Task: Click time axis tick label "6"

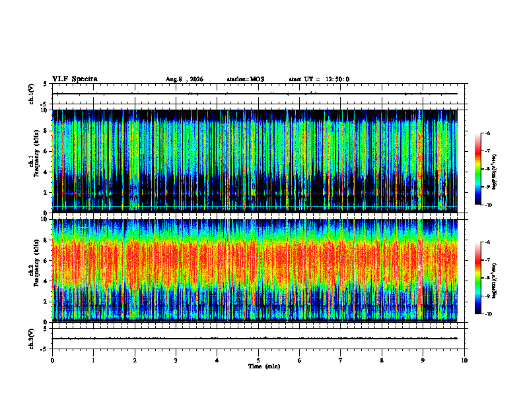Action: (300, 360)
